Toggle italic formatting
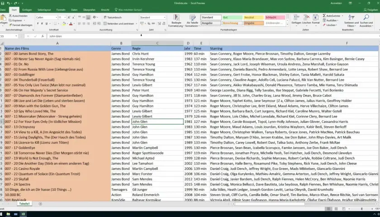 [42, 24]
